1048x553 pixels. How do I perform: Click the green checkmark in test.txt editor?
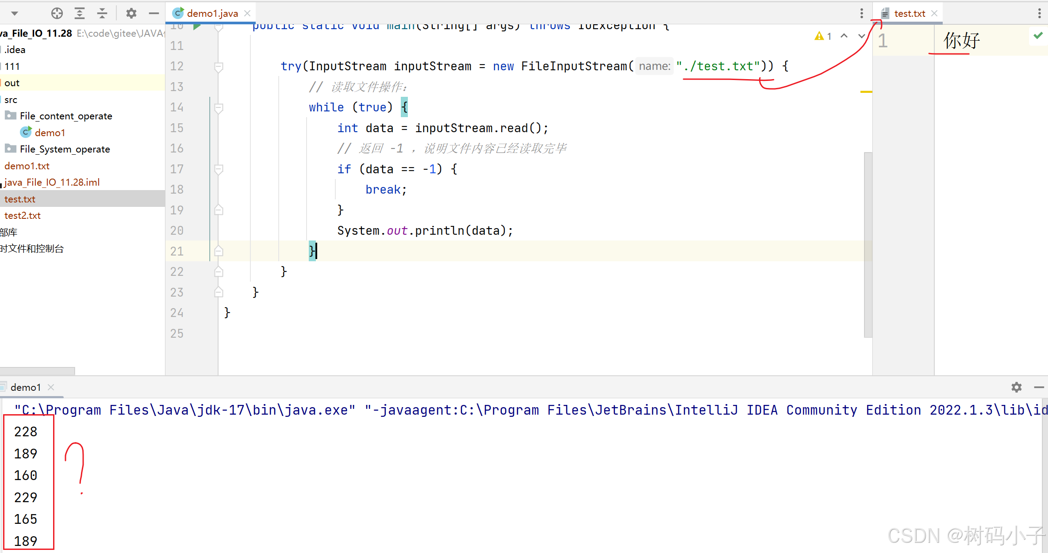[x=1038, y=35]
